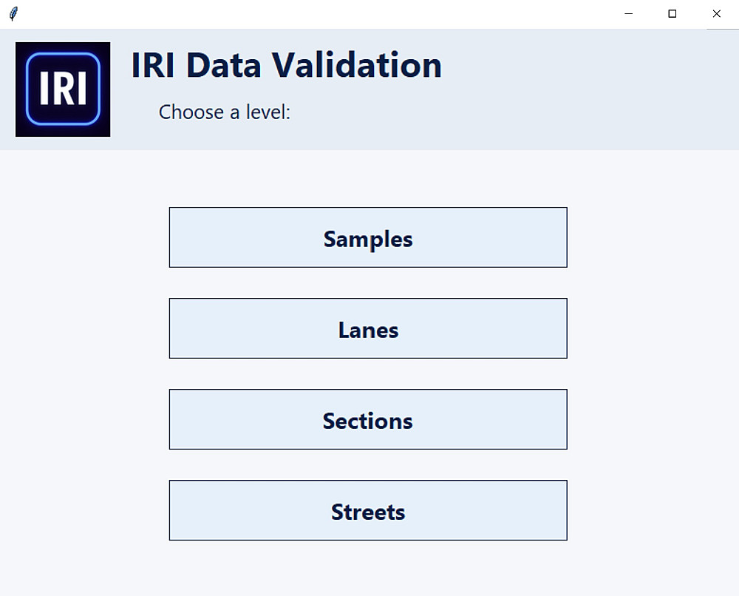Click the feather icon in the title bar
This screenshot has width=739, height=596.
[x=13, y=14]
